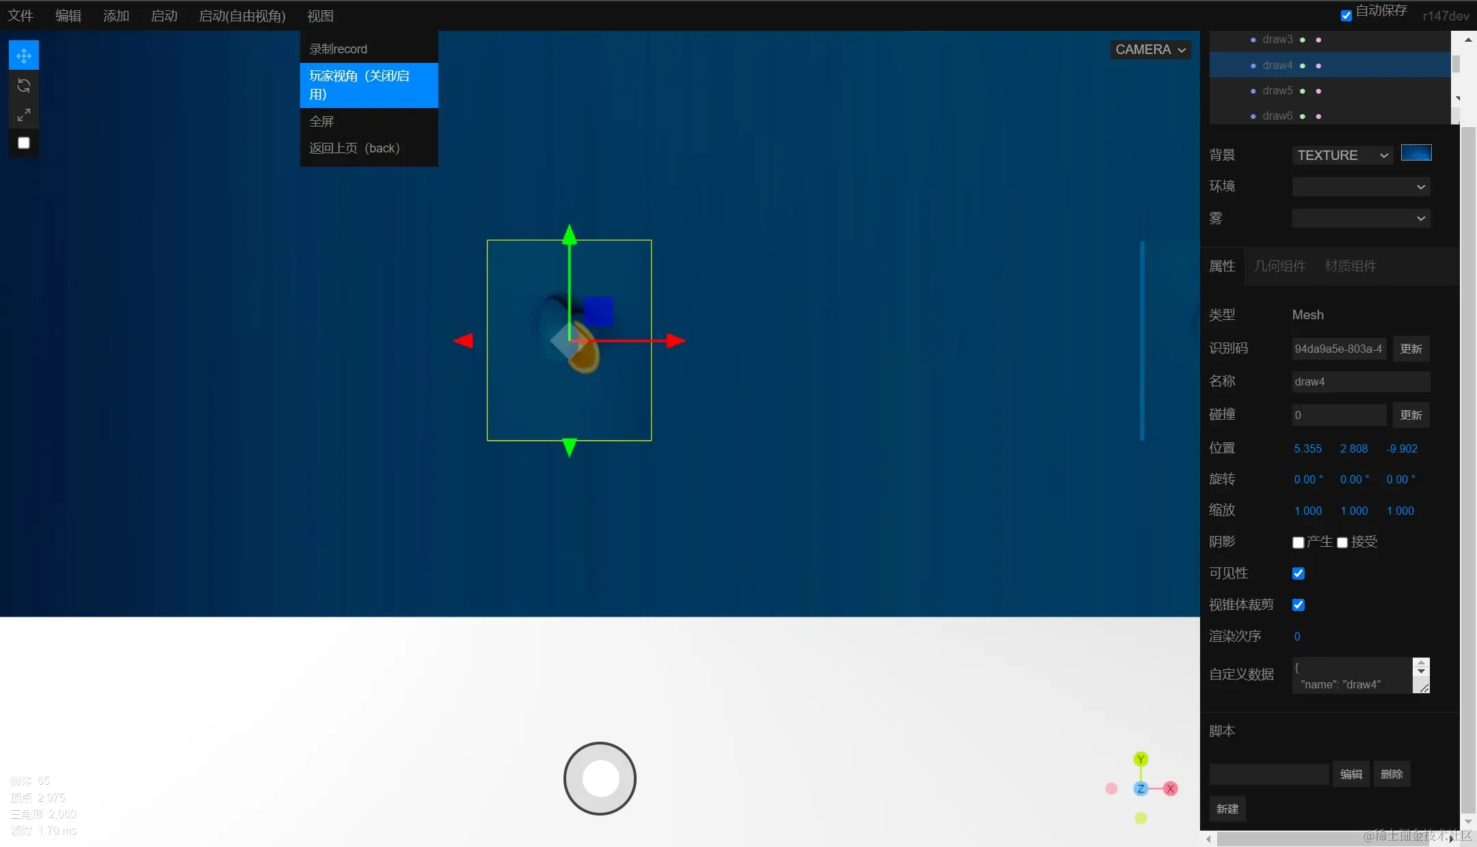Expand the 环境 environment dropdown

1361,187
